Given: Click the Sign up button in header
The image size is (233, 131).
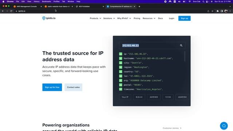Looking at the screenshot, I should click(x=185, y=18).
